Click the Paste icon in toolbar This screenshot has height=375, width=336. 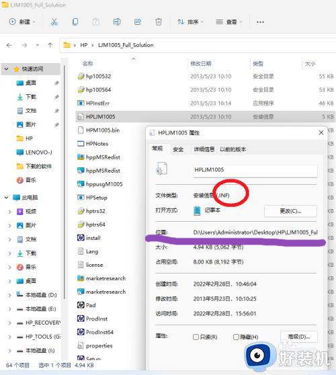click(96, 22)
